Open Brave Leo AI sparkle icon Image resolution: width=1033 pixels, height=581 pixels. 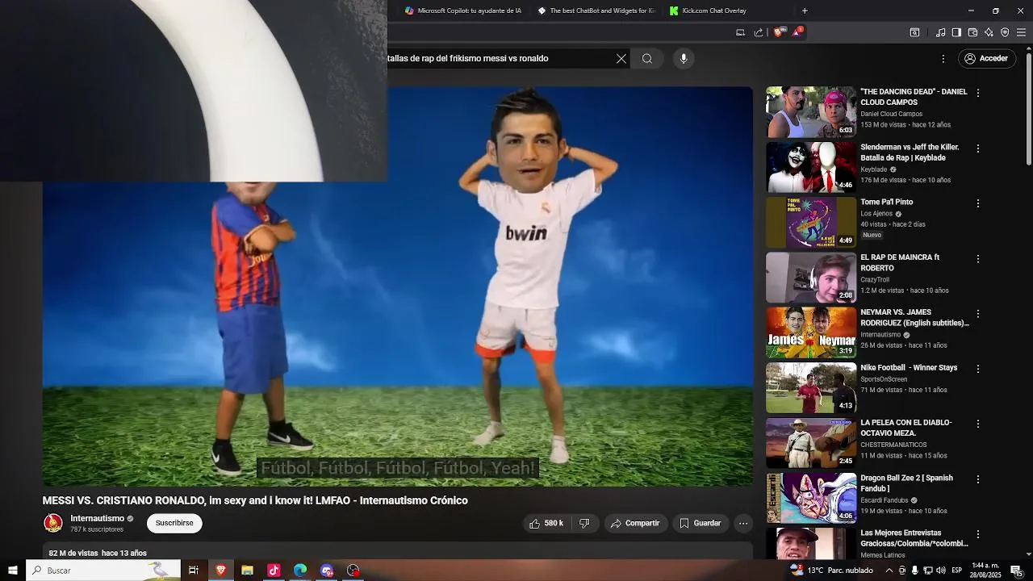(x=989, y=32)
